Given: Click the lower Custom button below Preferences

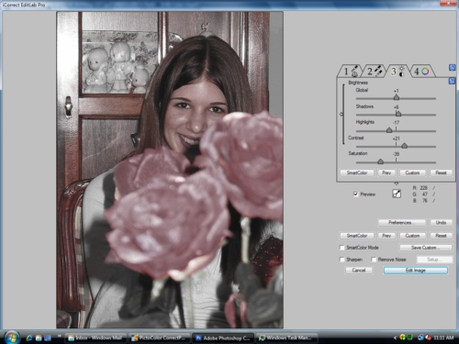Looking at the screenshot, I should tap(412, 236).
